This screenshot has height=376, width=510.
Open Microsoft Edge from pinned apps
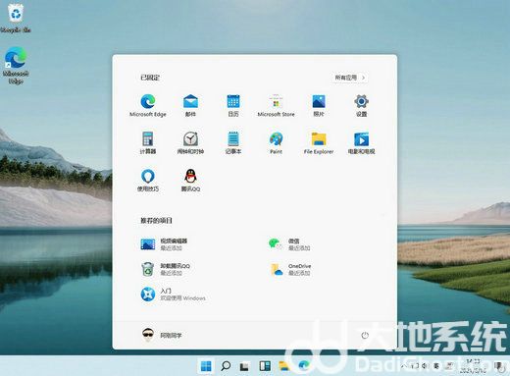pos(148,105)
